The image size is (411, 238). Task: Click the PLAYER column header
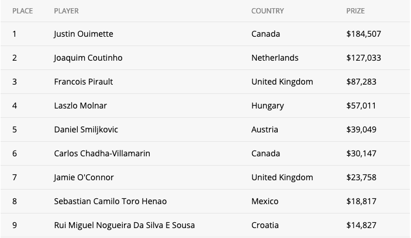[x=66, y=11]
